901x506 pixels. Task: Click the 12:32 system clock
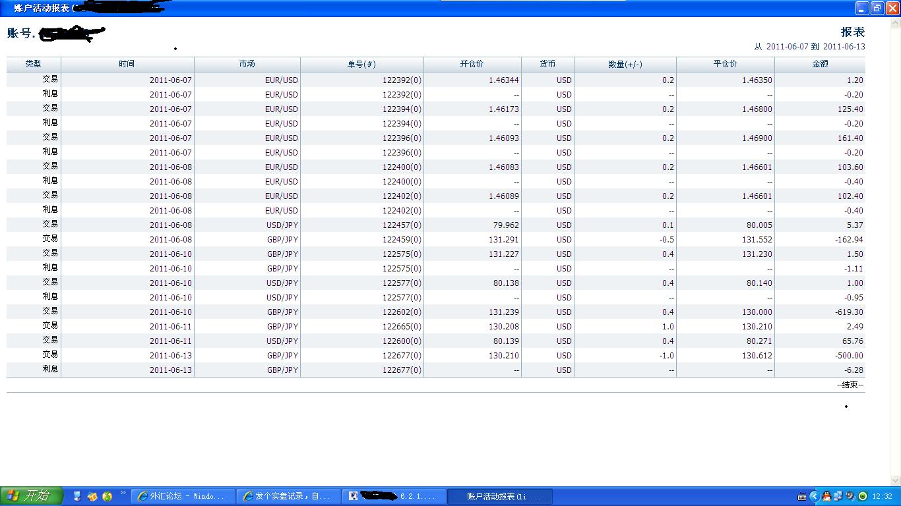[882, 497]
